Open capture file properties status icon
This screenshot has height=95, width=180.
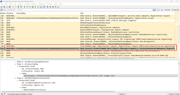click(x=5, y=94)
